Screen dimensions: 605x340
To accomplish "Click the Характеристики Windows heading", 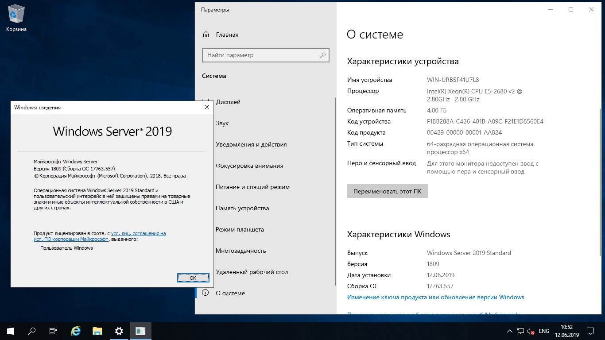I will click(x=399, y=235).
